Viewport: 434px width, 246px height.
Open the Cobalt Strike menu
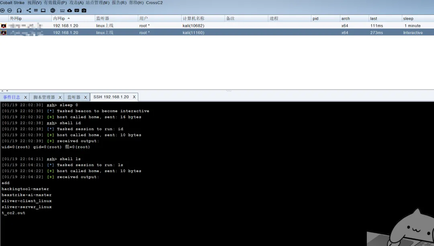coord(12,3)
